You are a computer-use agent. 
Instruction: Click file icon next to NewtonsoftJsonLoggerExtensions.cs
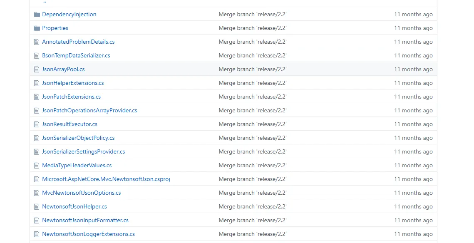[37, 234]
